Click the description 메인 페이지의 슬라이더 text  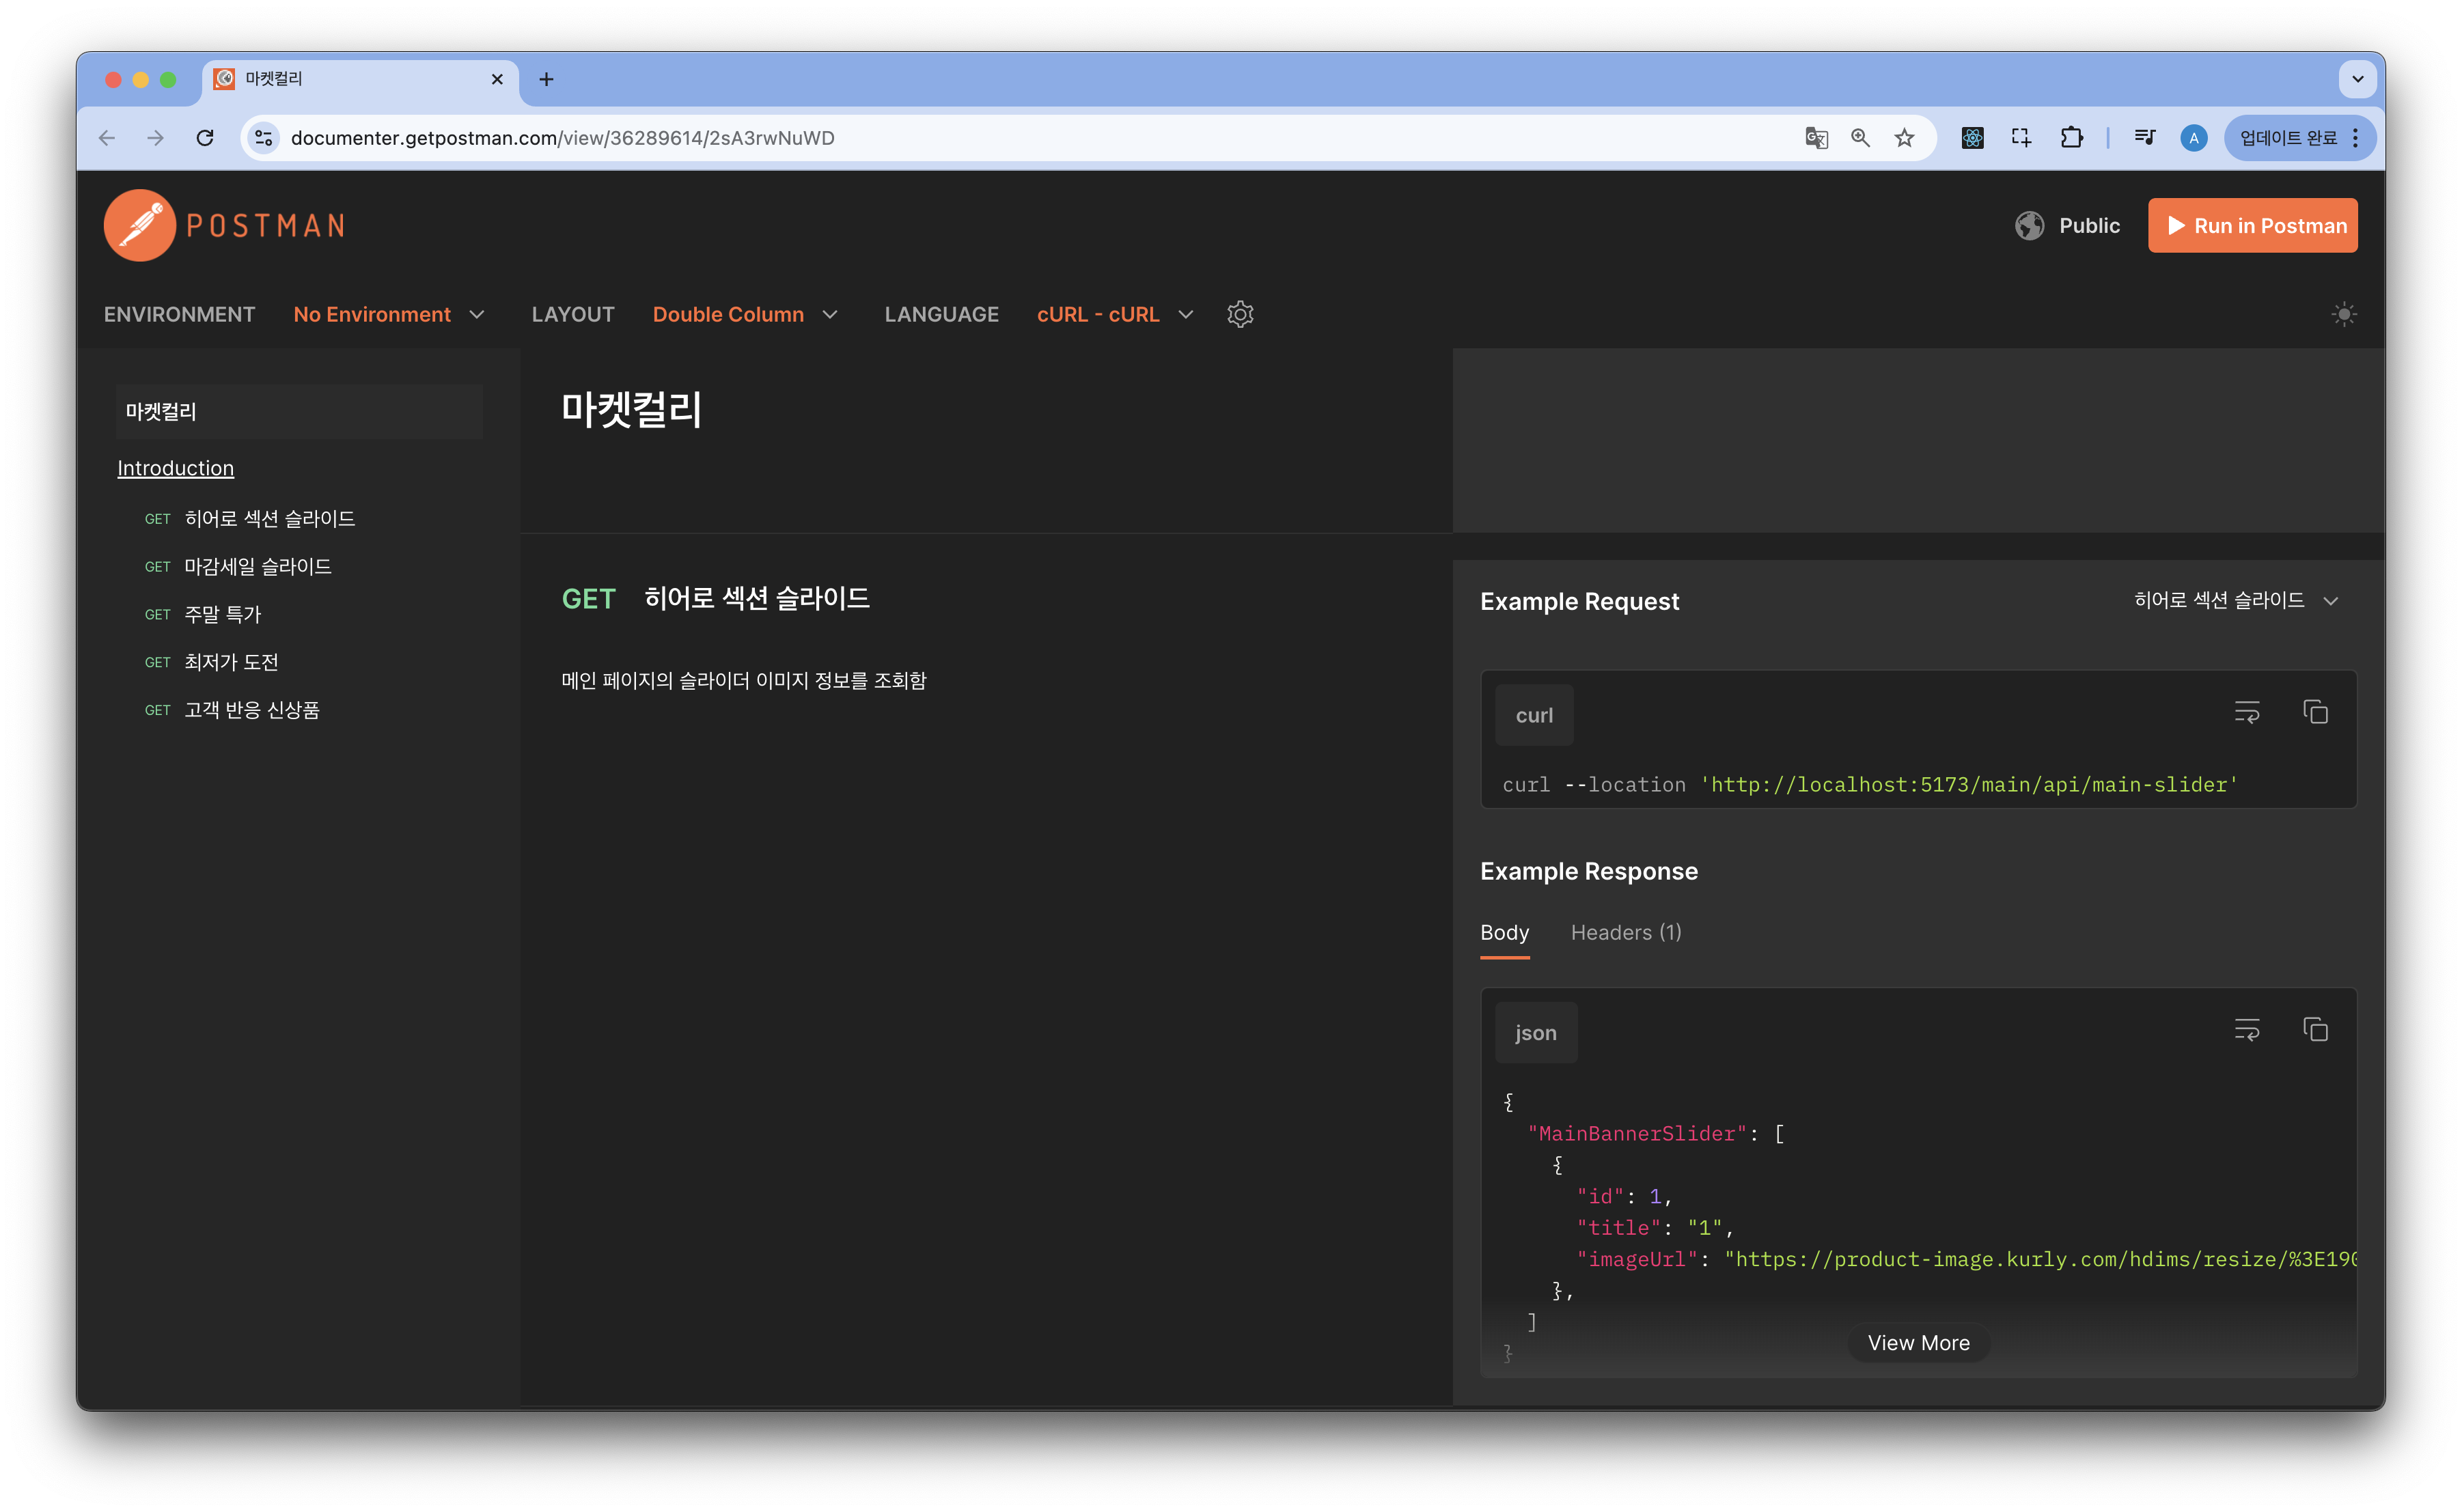744,680
